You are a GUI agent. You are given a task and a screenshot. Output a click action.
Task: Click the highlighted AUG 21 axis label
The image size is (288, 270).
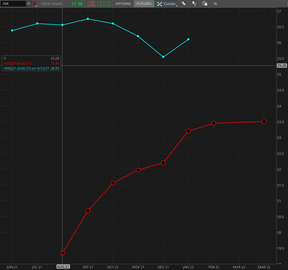pos(63,267)
